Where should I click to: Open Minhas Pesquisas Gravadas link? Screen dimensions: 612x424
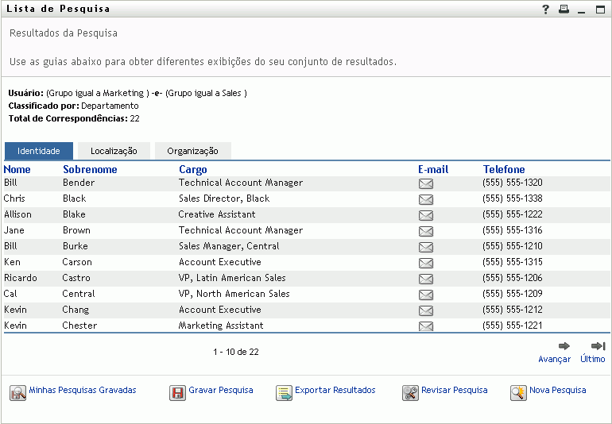pyautogui.click(x=83, y=391)
